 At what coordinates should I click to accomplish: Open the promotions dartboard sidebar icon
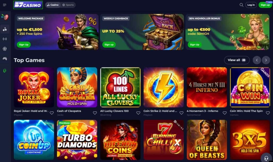(5, 17)
